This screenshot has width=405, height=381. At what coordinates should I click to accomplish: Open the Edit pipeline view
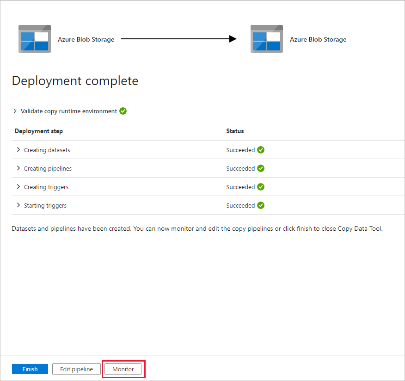tap(76, 369)
